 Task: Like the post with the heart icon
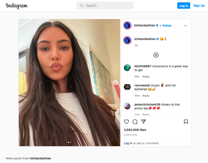pyautogui.click(x=126, y=121)
